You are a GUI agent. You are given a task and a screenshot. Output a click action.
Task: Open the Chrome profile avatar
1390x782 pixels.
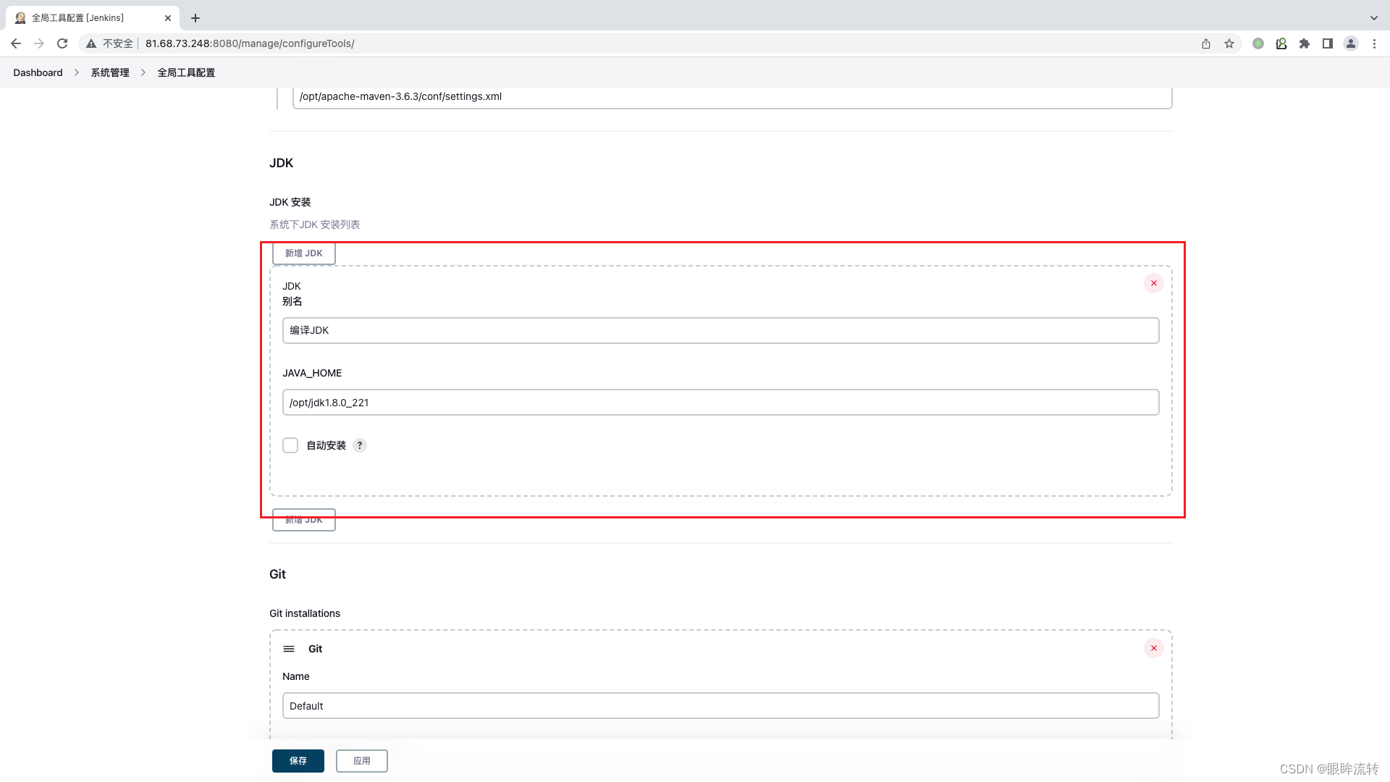coord(1351,43)
